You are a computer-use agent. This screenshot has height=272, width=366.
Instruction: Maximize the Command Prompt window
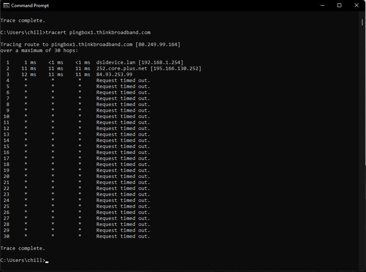tap(339, 5)
